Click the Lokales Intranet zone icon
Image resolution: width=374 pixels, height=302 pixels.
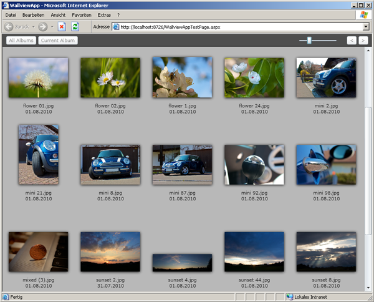point(290,297)
